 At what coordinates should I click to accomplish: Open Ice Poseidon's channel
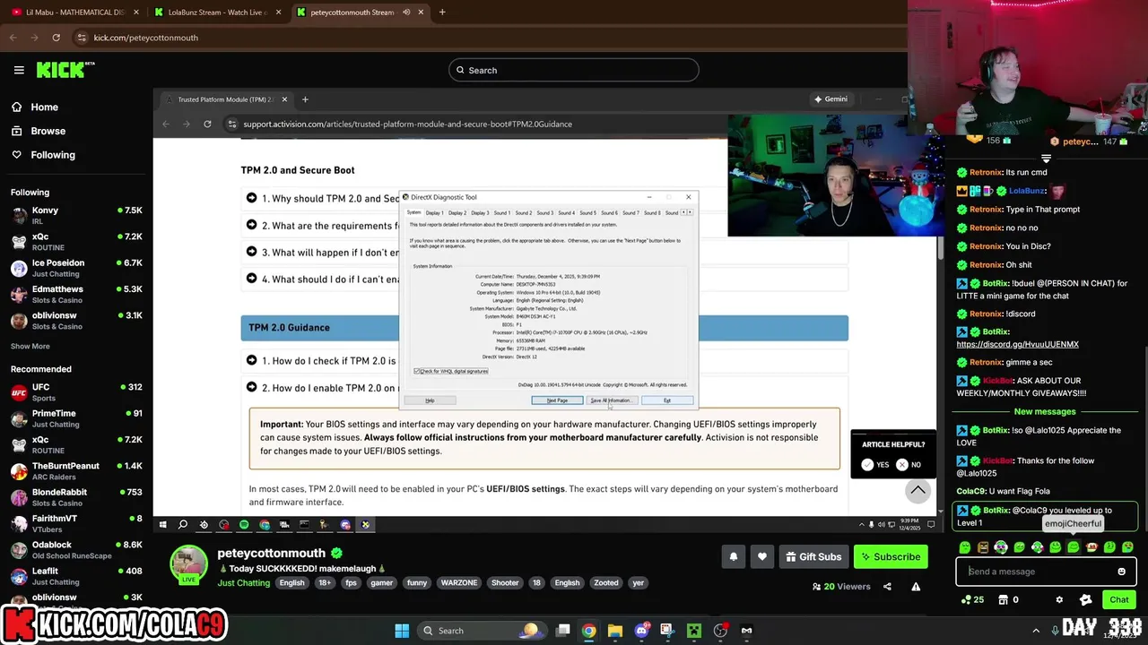(x=76, y=268)
